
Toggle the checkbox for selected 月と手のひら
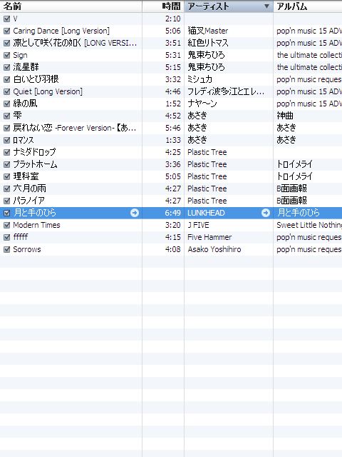click(x=6, y=213)
